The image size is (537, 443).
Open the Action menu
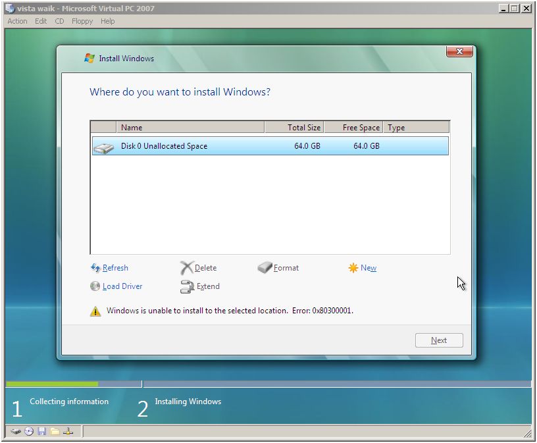(x=18, y=21)
